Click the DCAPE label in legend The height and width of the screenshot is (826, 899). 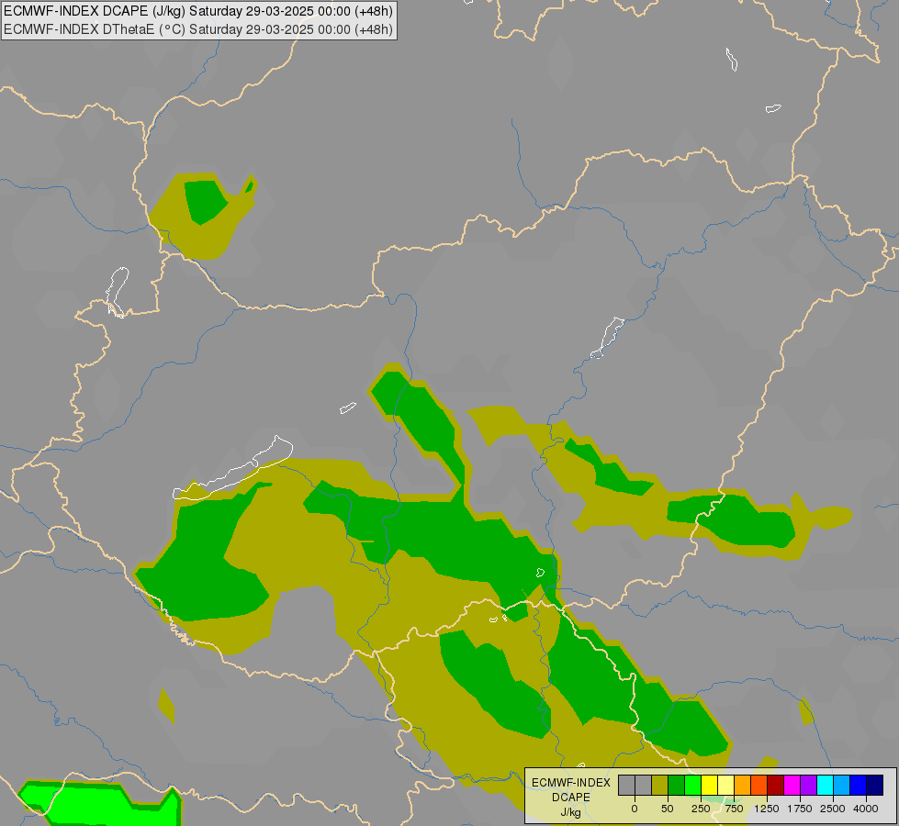571,798
